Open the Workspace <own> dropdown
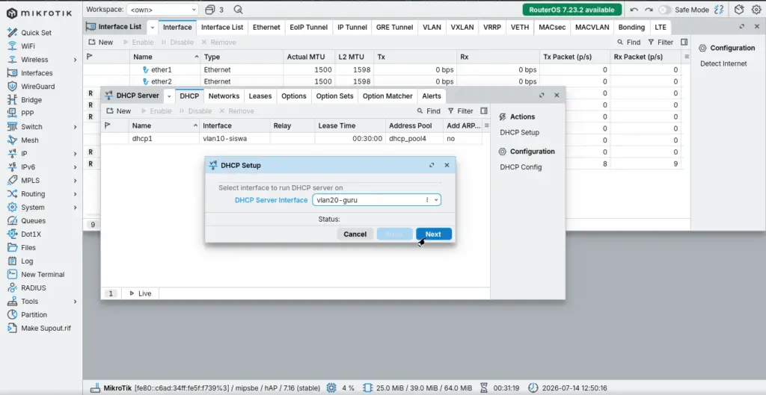Viewport: 766px width, 395px height. (x=162, y=10)
